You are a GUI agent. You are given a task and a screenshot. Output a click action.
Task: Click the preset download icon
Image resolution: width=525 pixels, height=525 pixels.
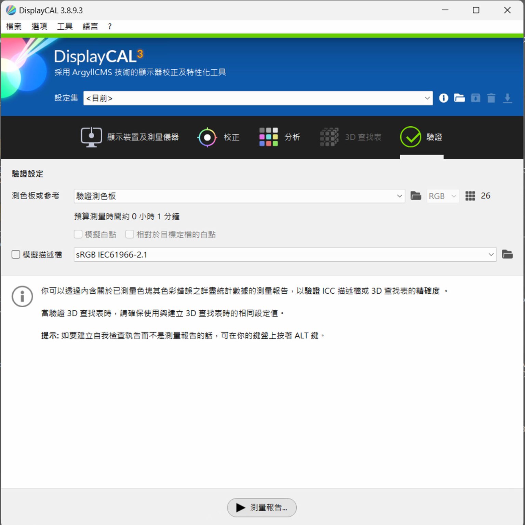(507, 98)
